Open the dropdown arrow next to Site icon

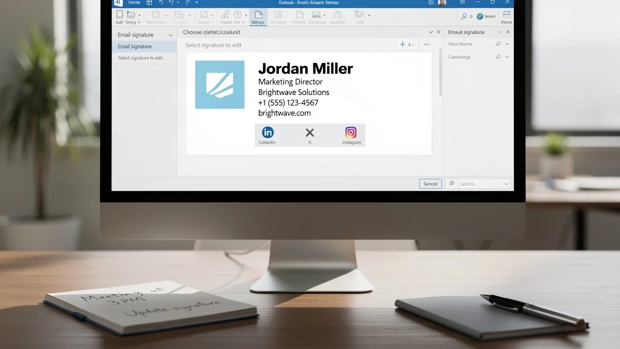tap(246, 16)
